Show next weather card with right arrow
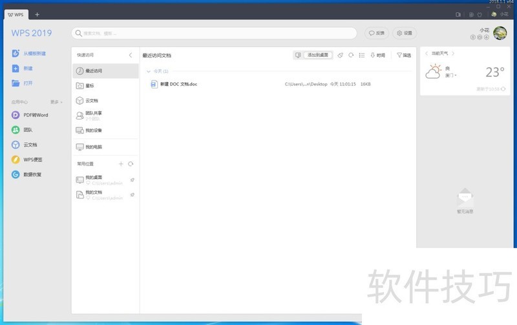Viewport: 517px width, 325px height. click(454, 53)
